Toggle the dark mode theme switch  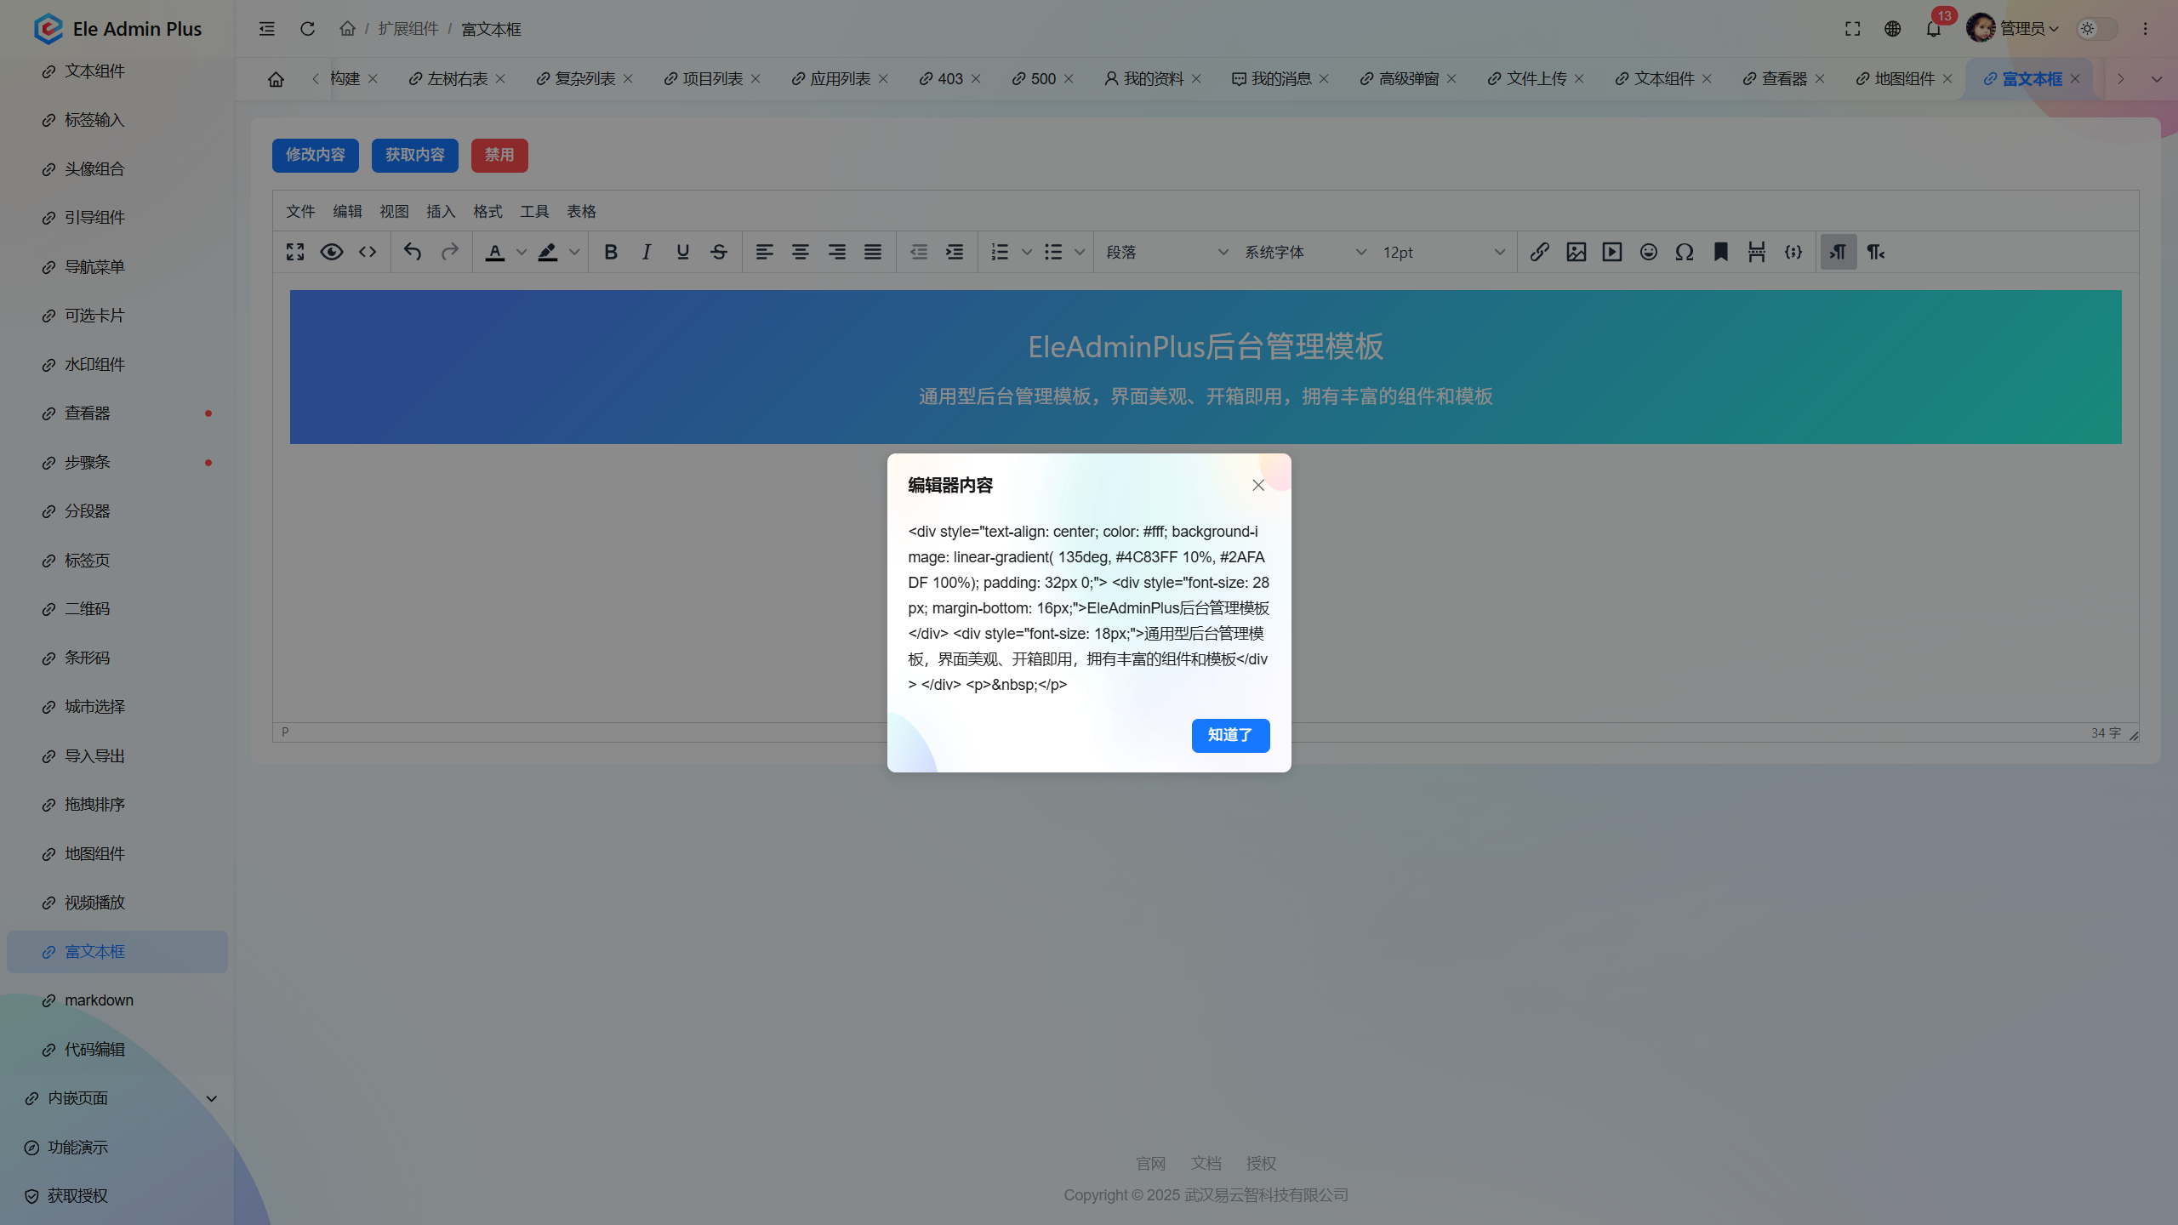2096,29
